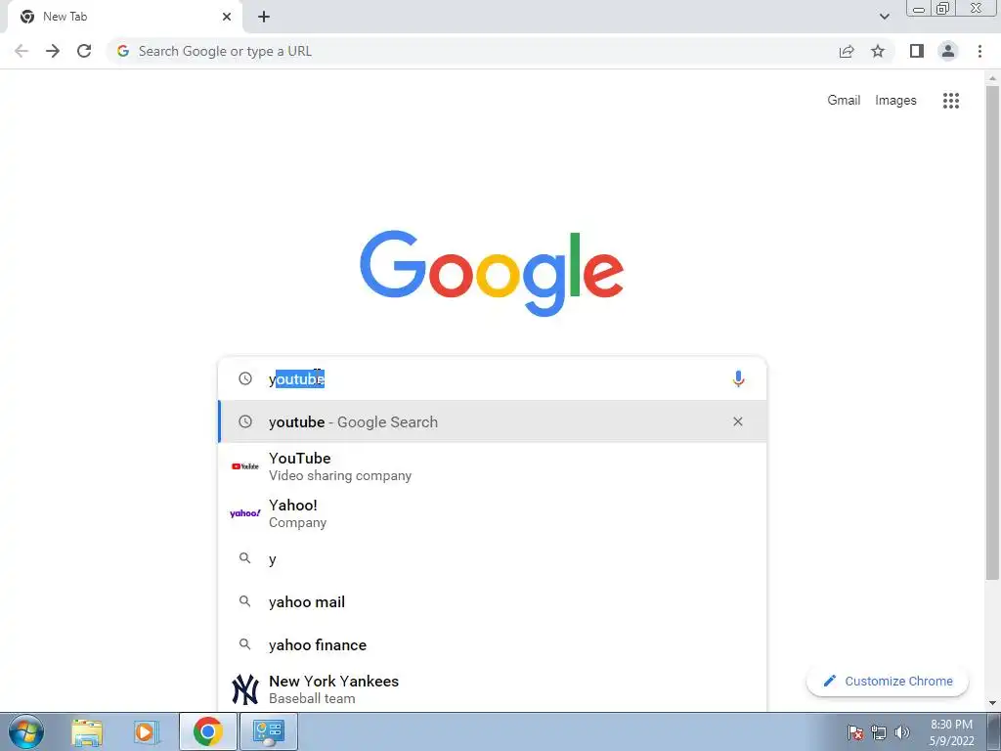1001x751 pixels.
Task: Click the history clock icon beside 'youtube - Google Search'
Action: click(x=245, y=421)
